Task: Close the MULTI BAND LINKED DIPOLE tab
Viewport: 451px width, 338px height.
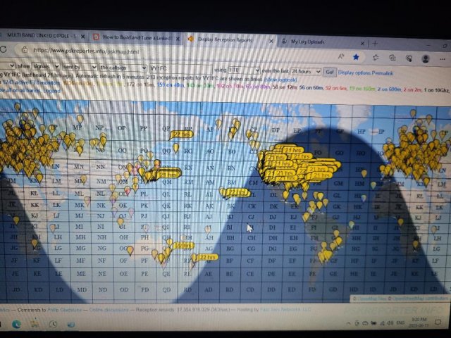Action: coord(83,37)
